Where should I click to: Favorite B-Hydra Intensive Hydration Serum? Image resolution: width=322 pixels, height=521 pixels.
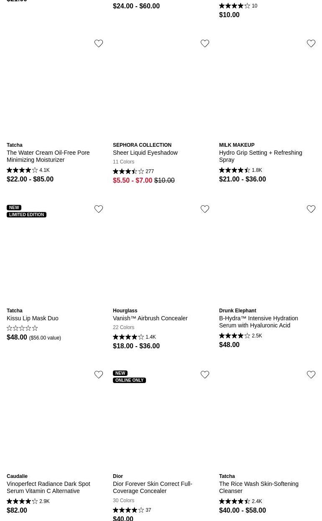(311, 209)
